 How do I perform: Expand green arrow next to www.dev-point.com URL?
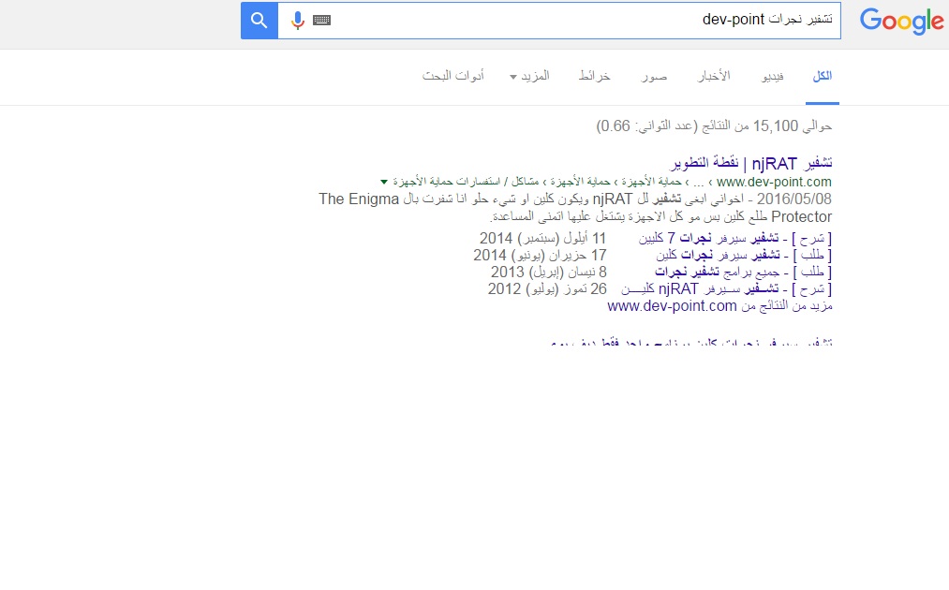coord(384,182)
